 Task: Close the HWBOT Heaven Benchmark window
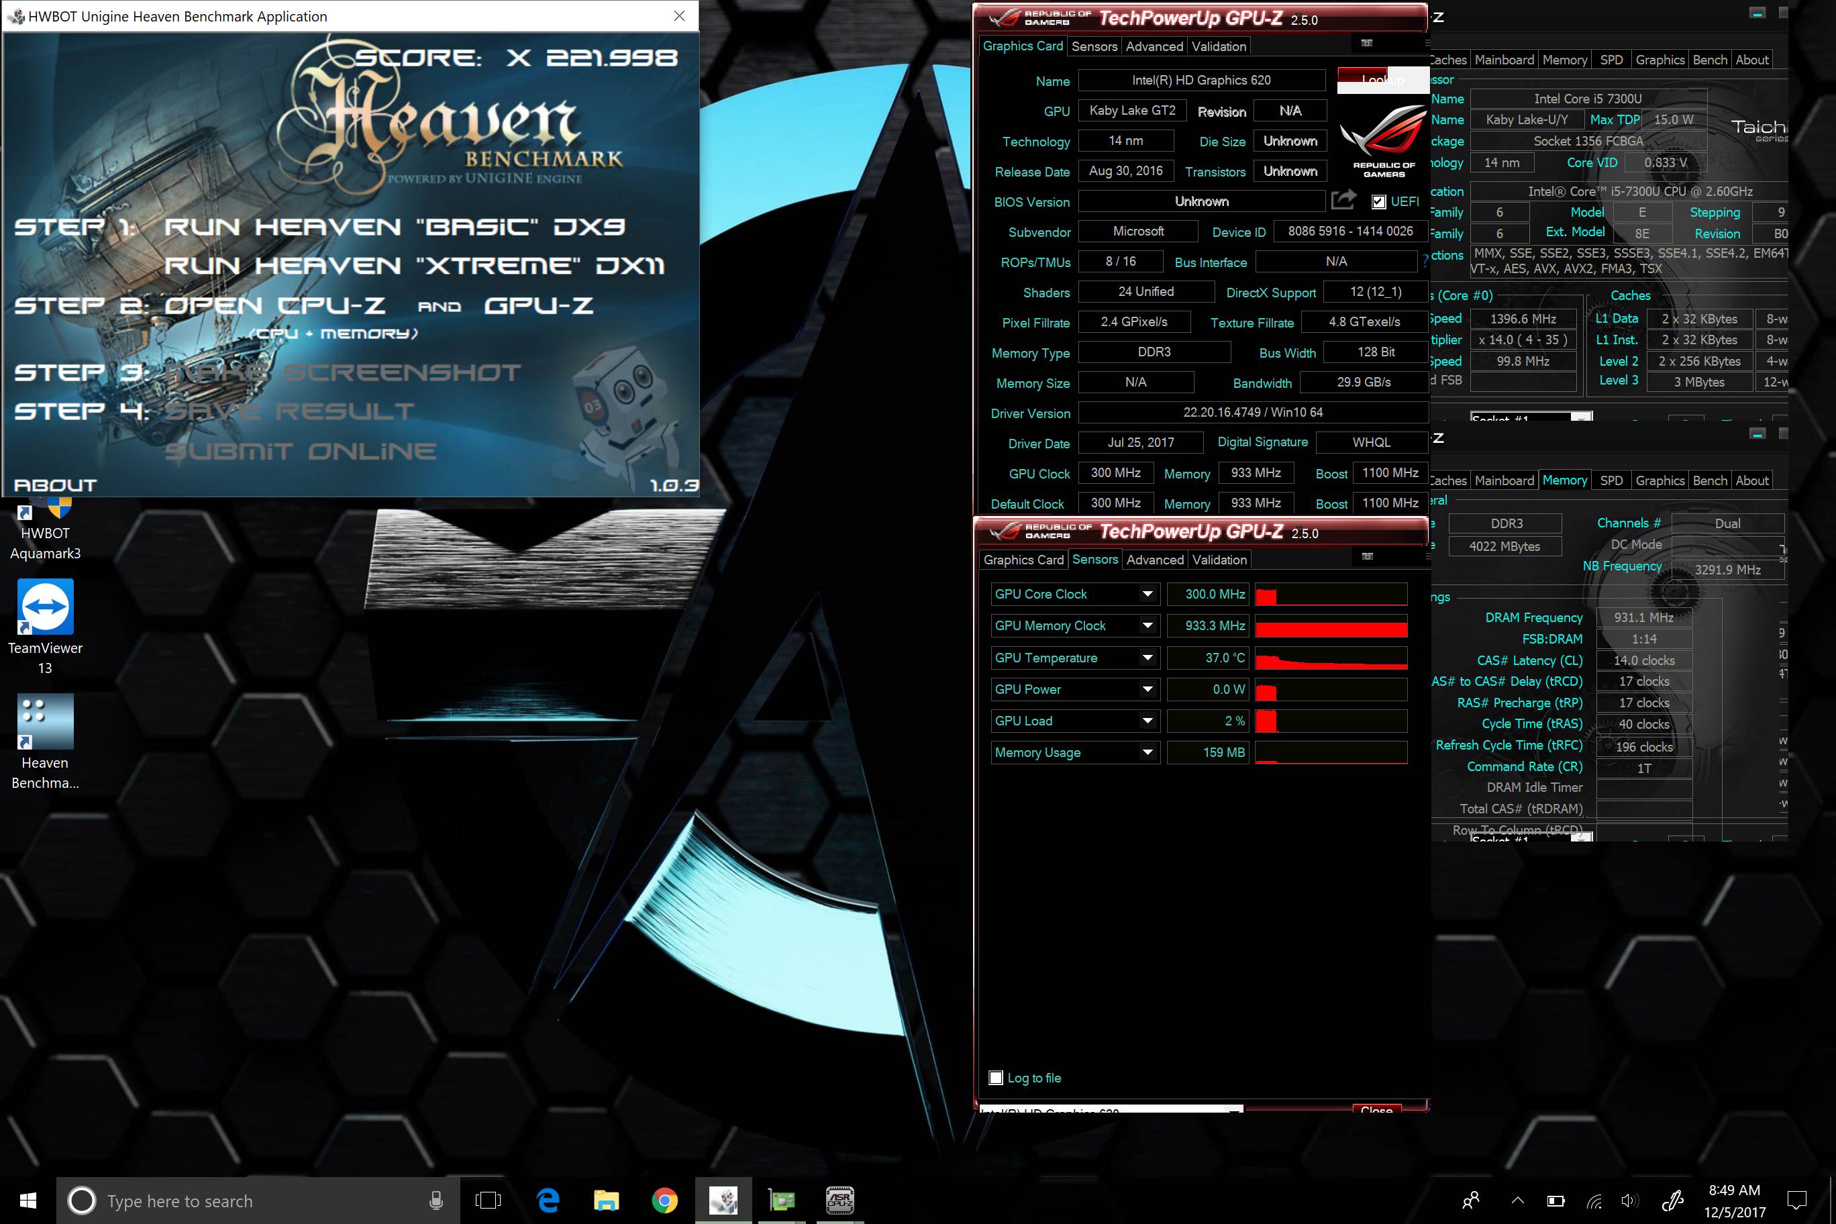click(x=679, y=16)
